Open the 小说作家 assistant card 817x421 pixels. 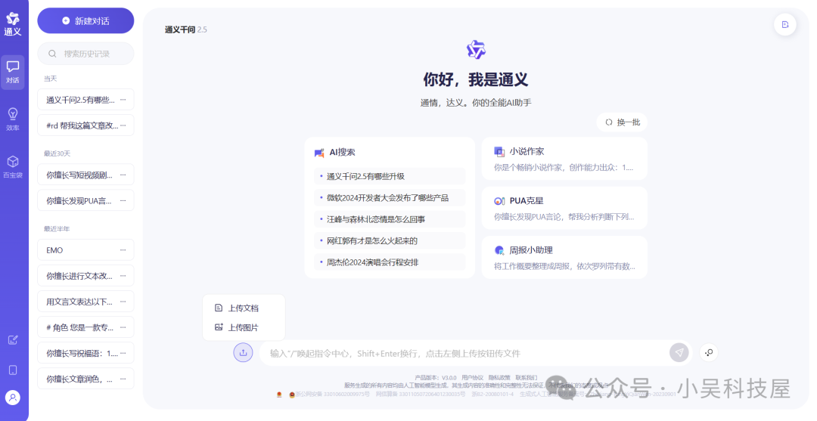tap(564, 159)
